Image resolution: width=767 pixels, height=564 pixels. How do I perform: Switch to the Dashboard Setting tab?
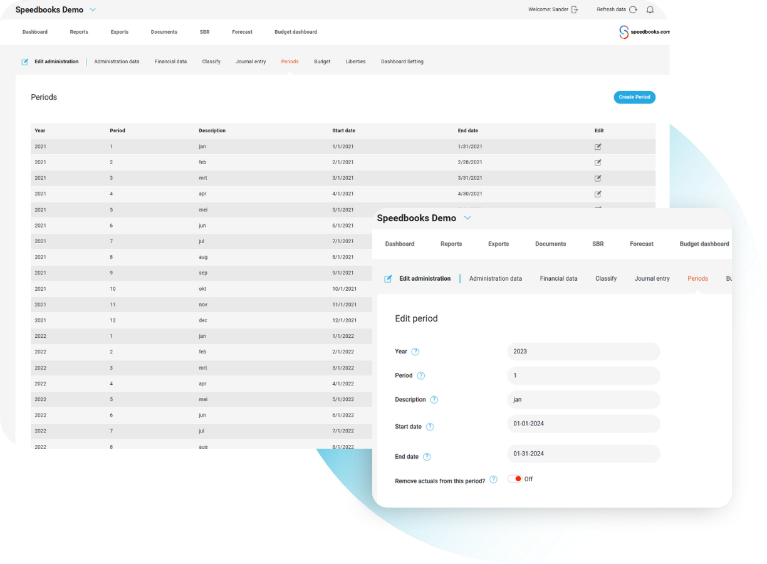coord(402,62)
